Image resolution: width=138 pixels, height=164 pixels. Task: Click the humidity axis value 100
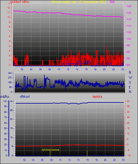tap(5, 101)
